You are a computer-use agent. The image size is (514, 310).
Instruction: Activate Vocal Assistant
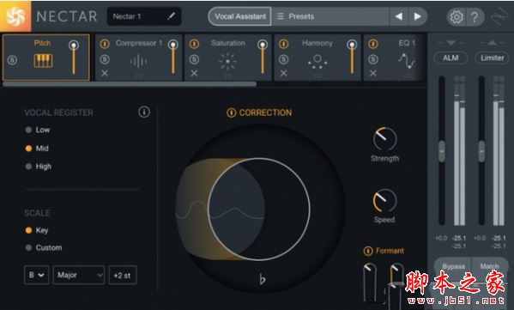[240, 16]
